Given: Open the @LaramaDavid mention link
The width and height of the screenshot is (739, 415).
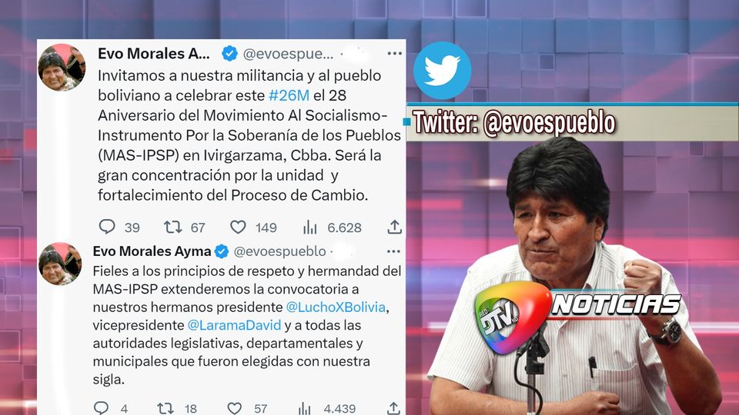Looking at the screenshot, I should [x=234, y=325].
